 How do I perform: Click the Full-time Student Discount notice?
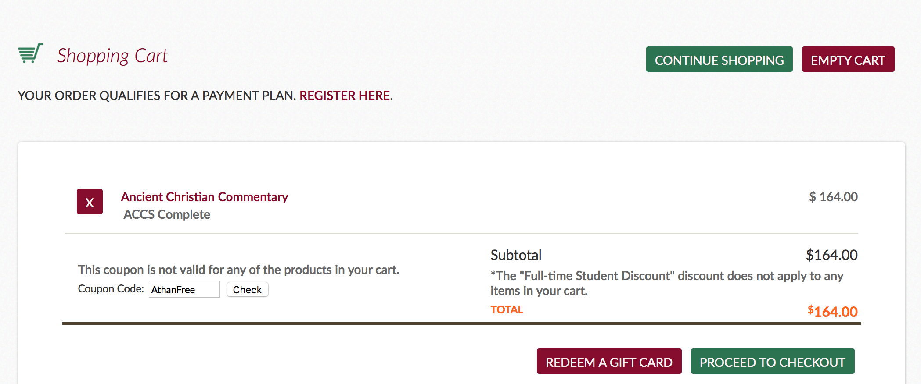(x=667, y=283)
